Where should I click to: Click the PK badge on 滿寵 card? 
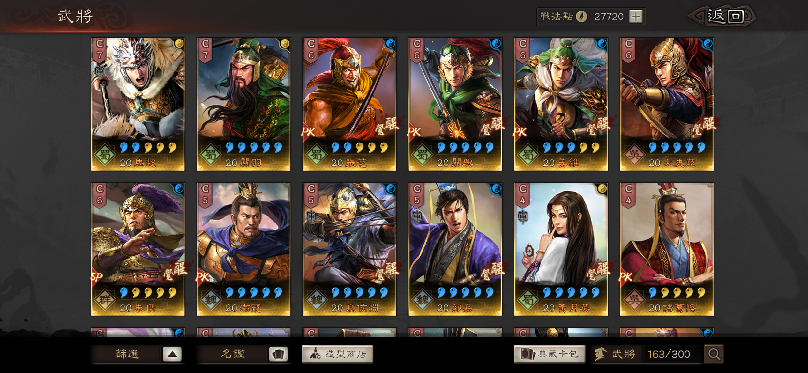click(x=202, y=277)
